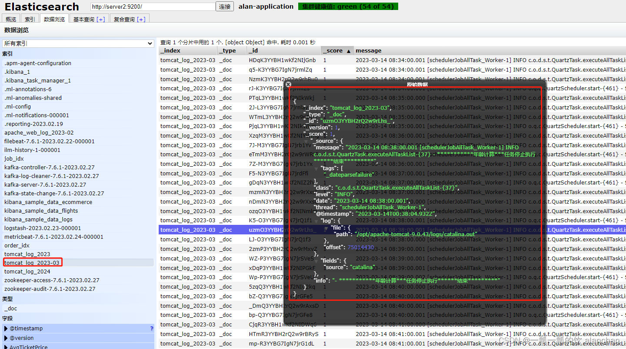This screenshot has height=349, width=626.
Task: Click the Elasticsearch server URL input field
Action: pos(153,7)
